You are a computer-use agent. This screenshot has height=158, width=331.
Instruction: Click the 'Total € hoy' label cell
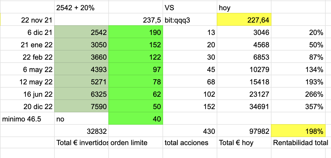pyautogui.click(x=244, y=143)
